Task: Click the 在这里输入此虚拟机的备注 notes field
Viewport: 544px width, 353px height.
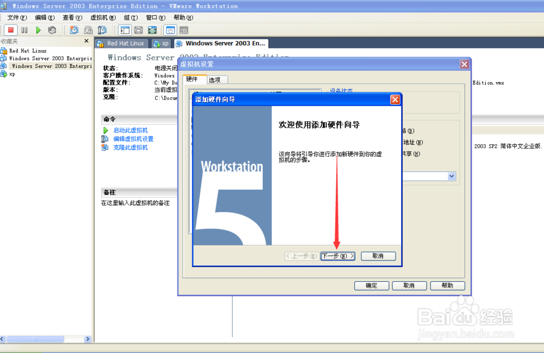Action: tap(135, 203)
